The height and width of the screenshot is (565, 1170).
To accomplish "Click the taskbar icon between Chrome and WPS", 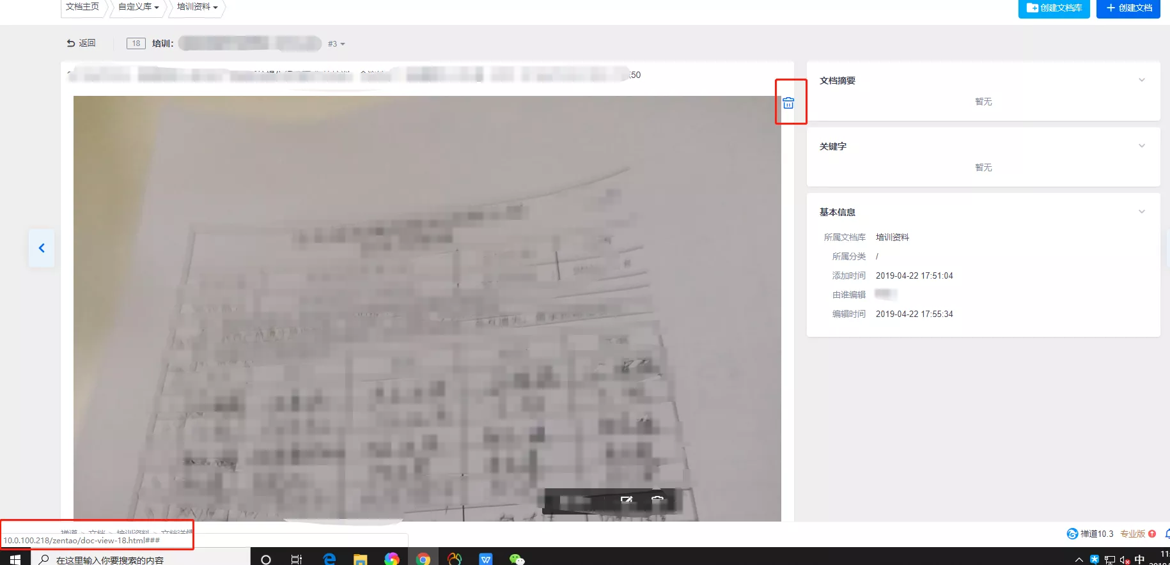I will click(x=455, y=559).
